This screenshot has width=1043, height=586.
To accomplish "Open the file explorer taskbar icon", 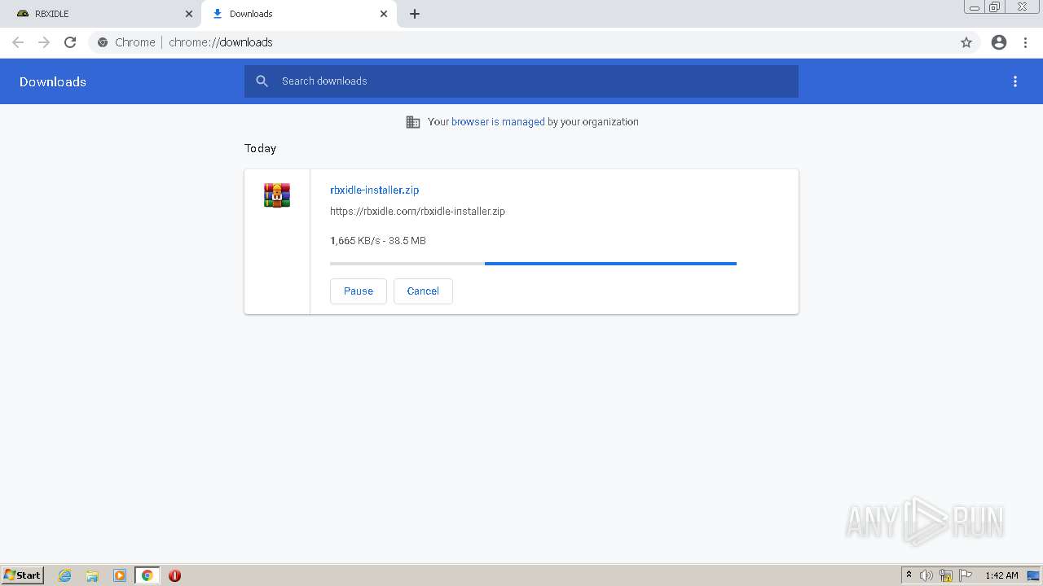I will click(x=92, y=575).
